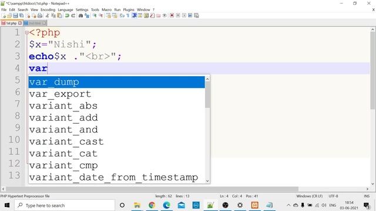Save the current file using toolbar icon
This screenshot has width=376, height=211.
[x=15, y=16]
